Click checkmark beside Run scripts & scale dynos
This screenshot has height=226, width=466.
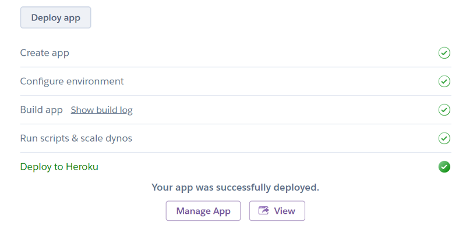[x=444, y=138]
